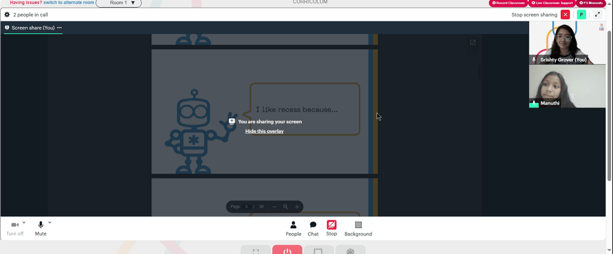Screen dimensions: 613x254
Task: Expand microphone options chevron
Action: coord(50,223)
